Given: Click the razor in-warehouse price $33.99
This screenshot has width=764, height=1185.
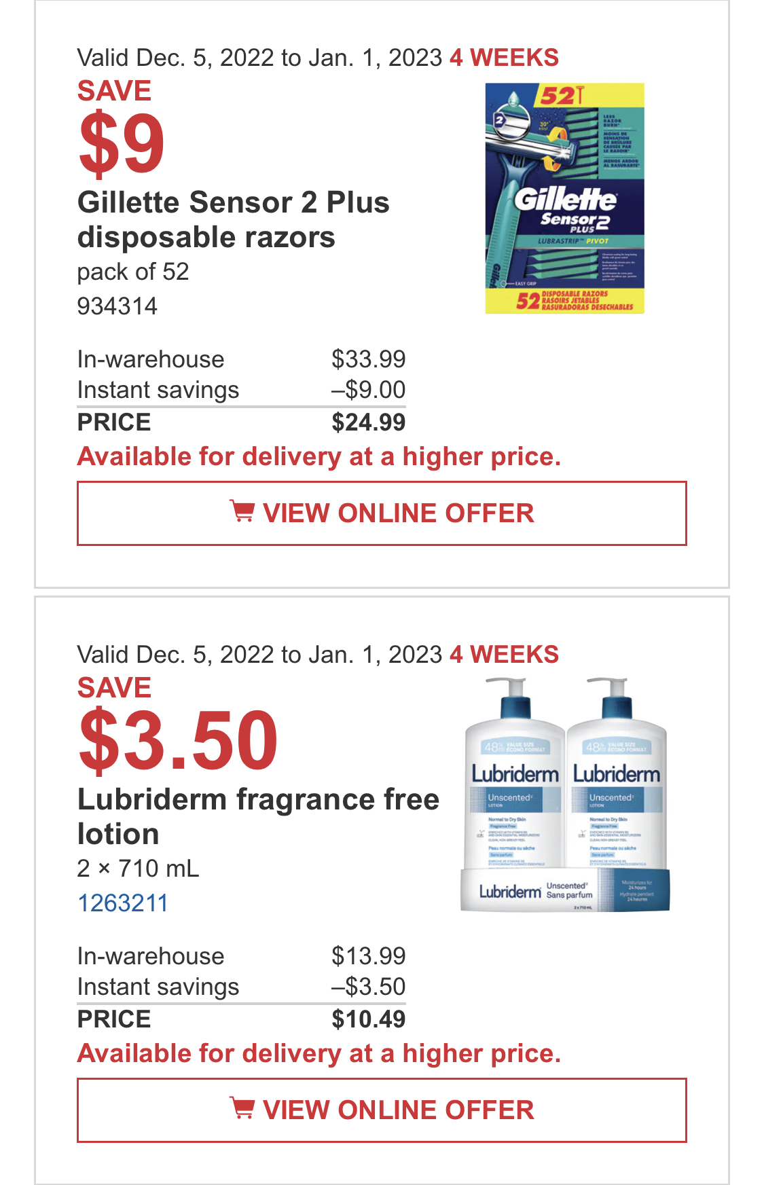Looking at the screenshot, I should (369, 359).
